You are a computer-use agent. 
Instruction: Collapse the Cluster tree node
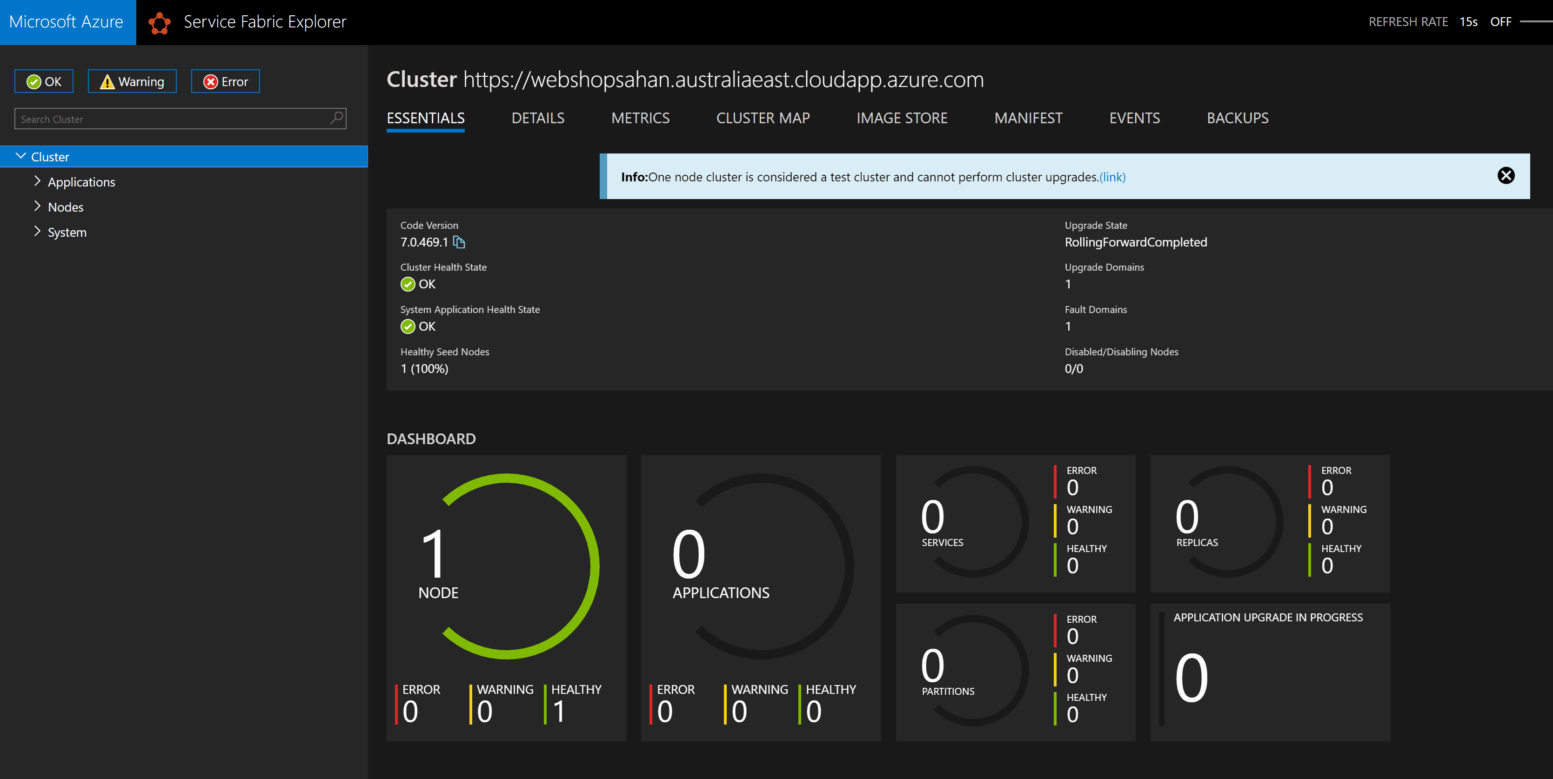(x=22, y=156)
